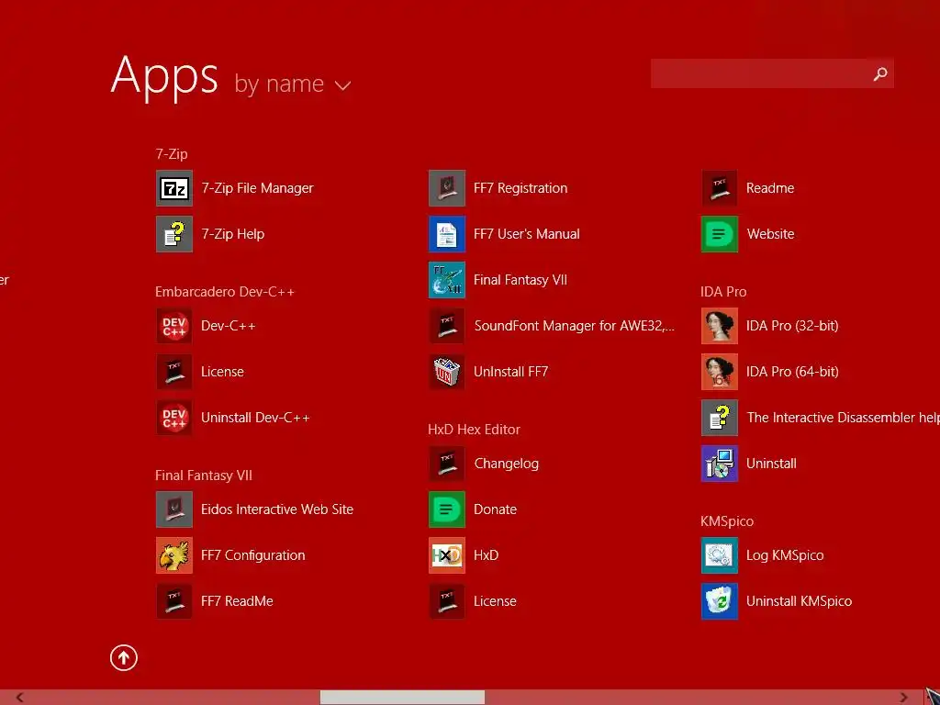Open the 7-Zip File Manager icon
The width and height of the screenshot is (940, 705).
click(x=173, y=188)
